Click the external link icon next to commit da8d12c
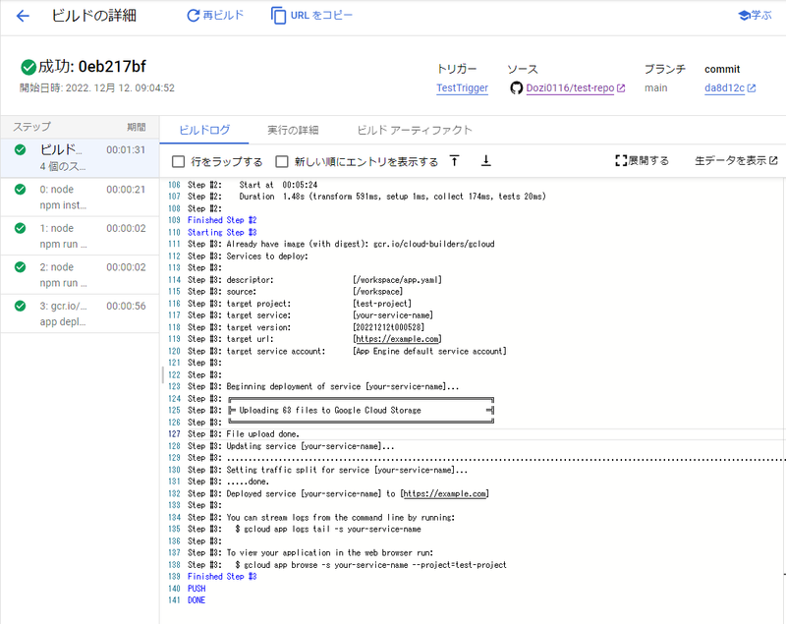The width and height of the screenshot is (786, 624). [x=753, y=88]
